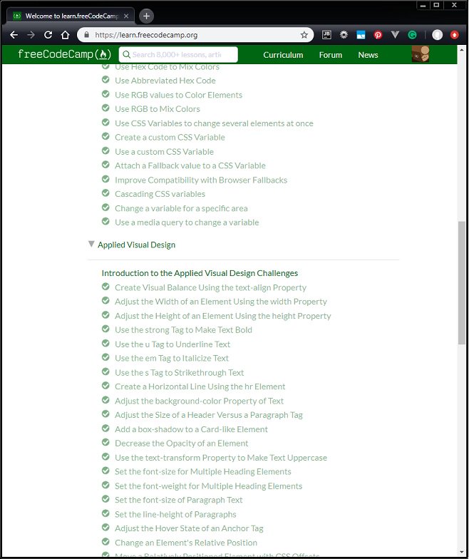Open Create a custom CSS Variable lesson
This screenshot has width=469, height=559.
click(170, 137)
